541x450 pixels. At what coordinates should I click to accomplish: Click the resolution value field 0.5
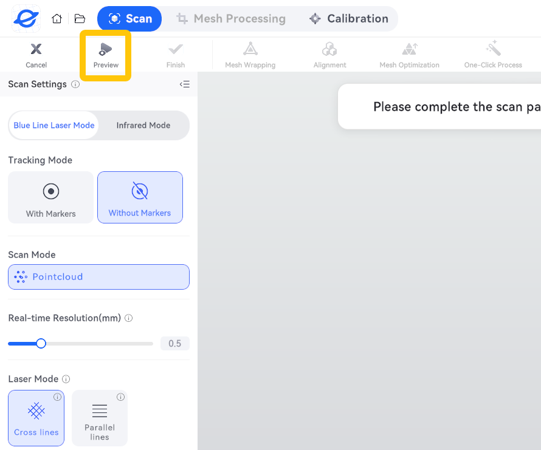[x=175, y=344]
